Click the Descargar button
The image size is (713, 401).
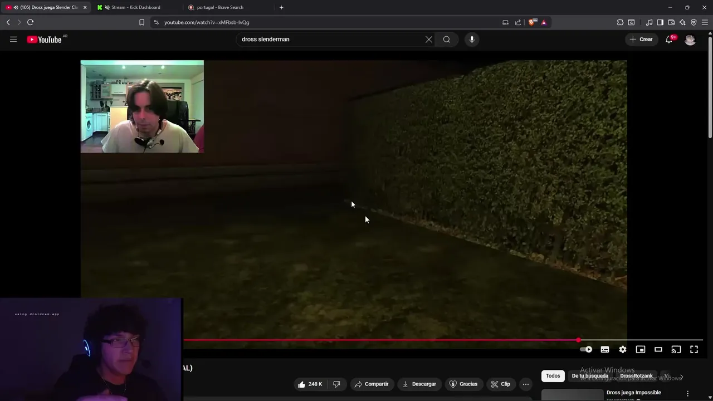pyautogui.click(x=419, y=384)
